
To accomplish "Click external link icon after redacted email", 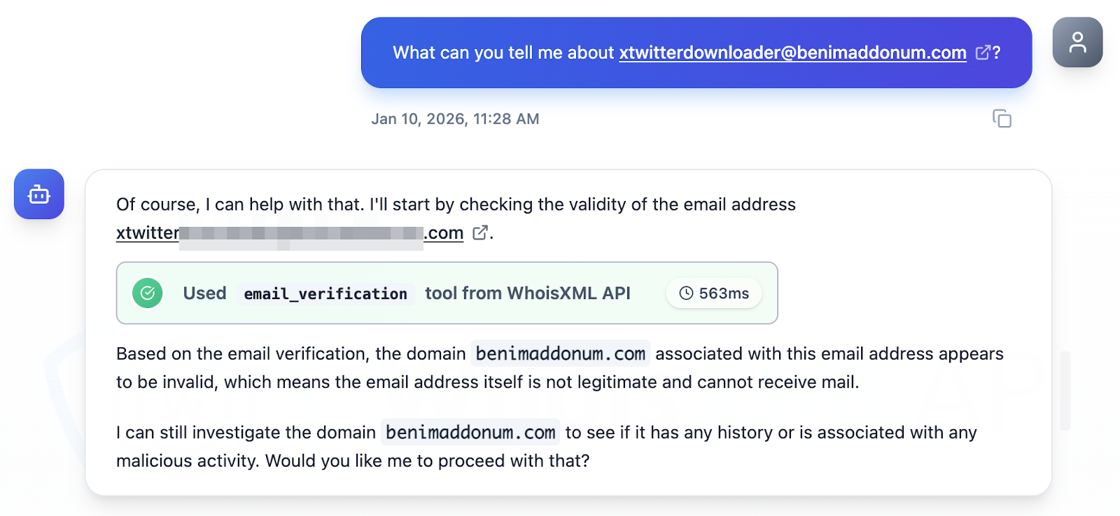I will point(480,232).
